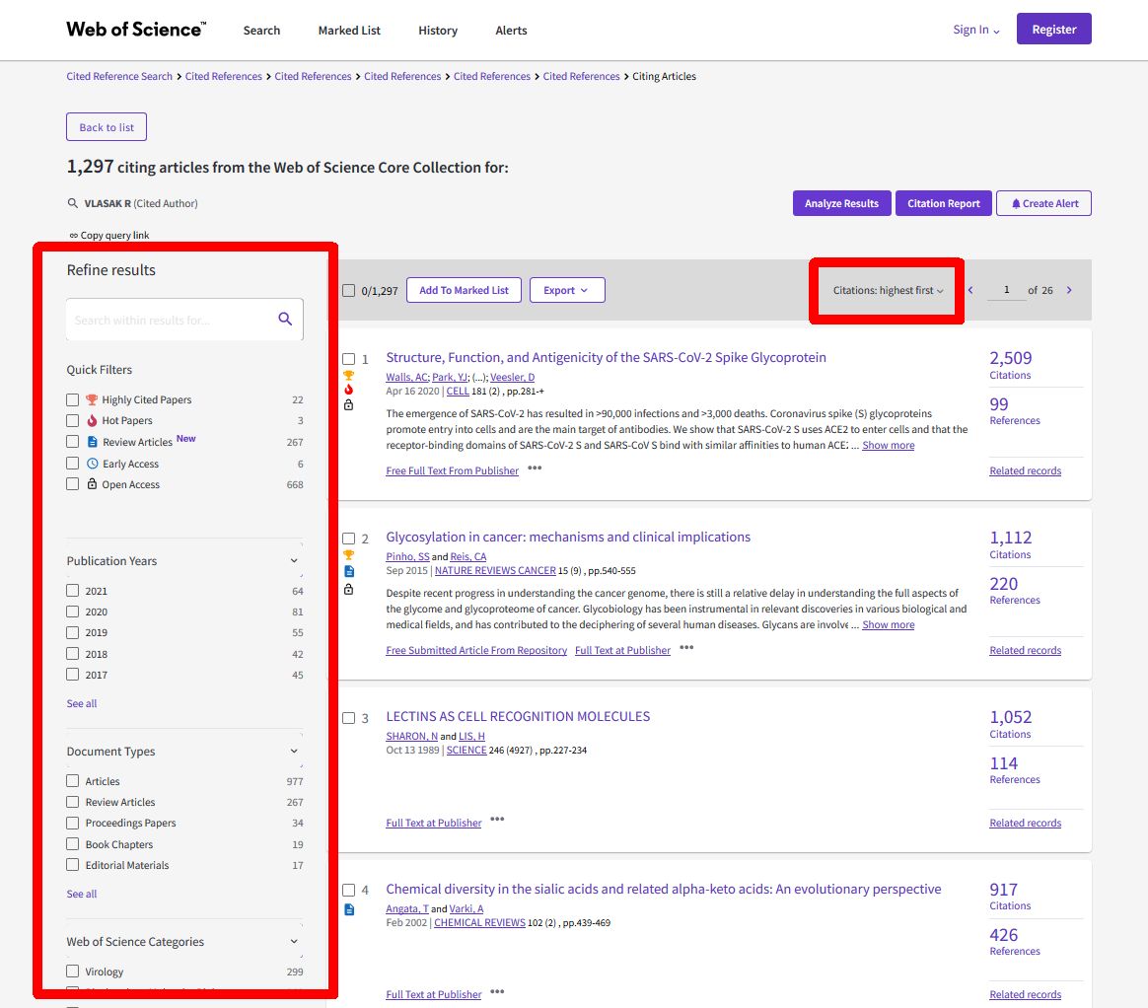Tick the select-all results checkbox
Viewport: 1148px width, 1008px height.
pos(349,291)
